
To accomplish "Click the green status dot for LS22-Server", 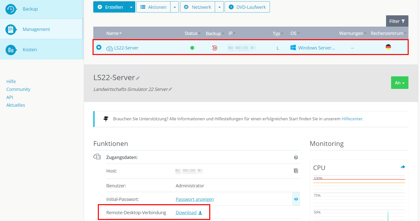I will pyautogui.click(x=192, y=48).
